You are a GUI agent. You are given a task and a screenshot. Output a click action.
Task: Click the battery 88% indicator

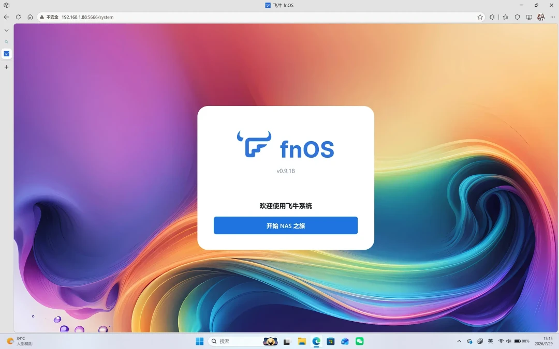click(522, 341)
